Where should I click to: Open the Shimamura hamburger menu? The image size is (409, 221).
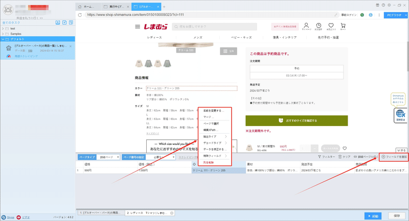(x=138, y=27)
